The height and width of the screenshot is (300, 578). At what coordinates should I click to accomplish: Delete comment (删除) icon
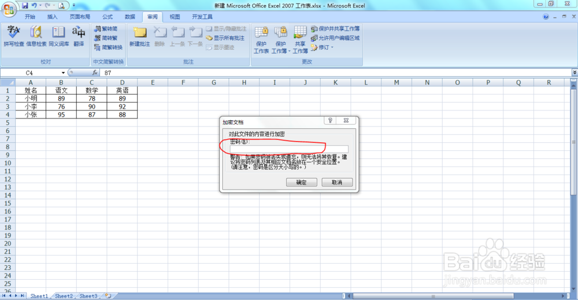tap(160, 36)
